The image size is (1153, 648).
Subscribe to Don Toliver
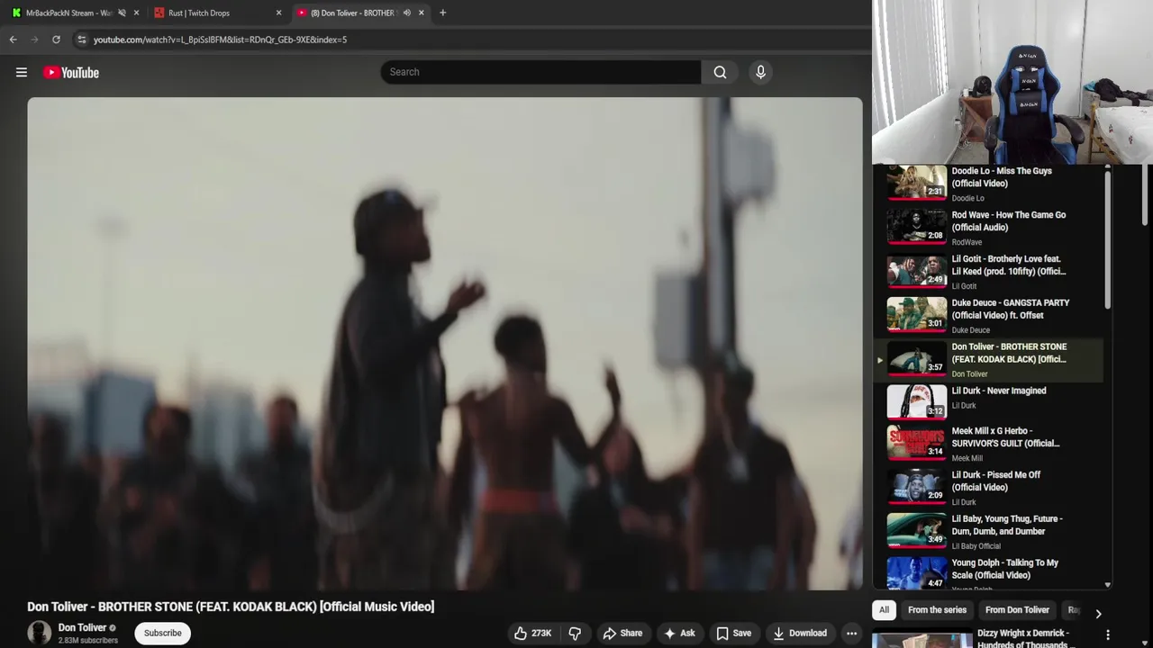pyautogui.click(x=163, y=633)
